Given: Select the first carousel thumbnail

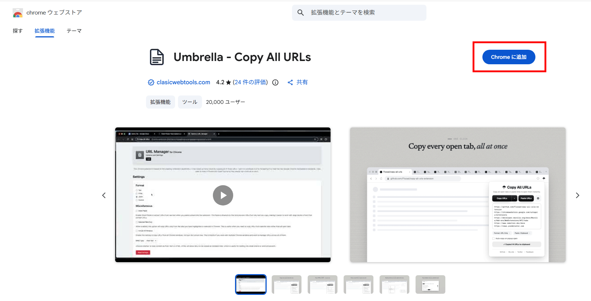Looking at the screenshot, I should coord(251,284).
